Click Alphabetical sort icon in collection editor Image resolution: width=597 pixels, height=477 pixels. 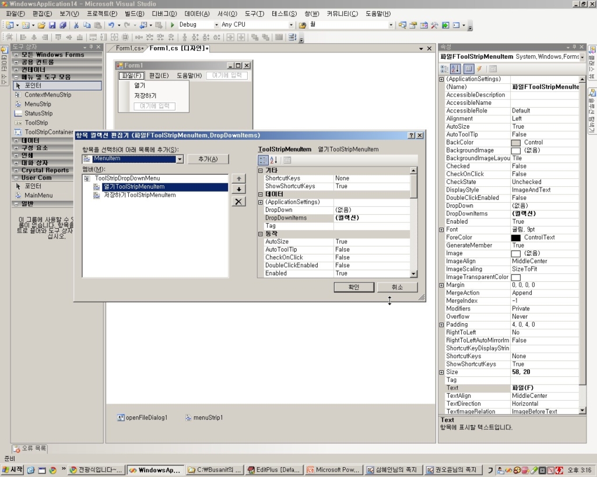[x=273, y=160]
